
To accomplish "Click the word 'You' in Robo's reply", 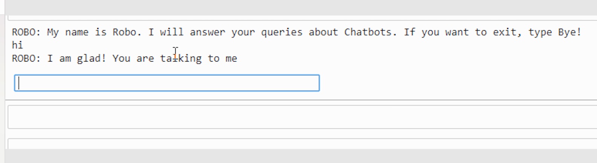I will (x=121, y=58).
